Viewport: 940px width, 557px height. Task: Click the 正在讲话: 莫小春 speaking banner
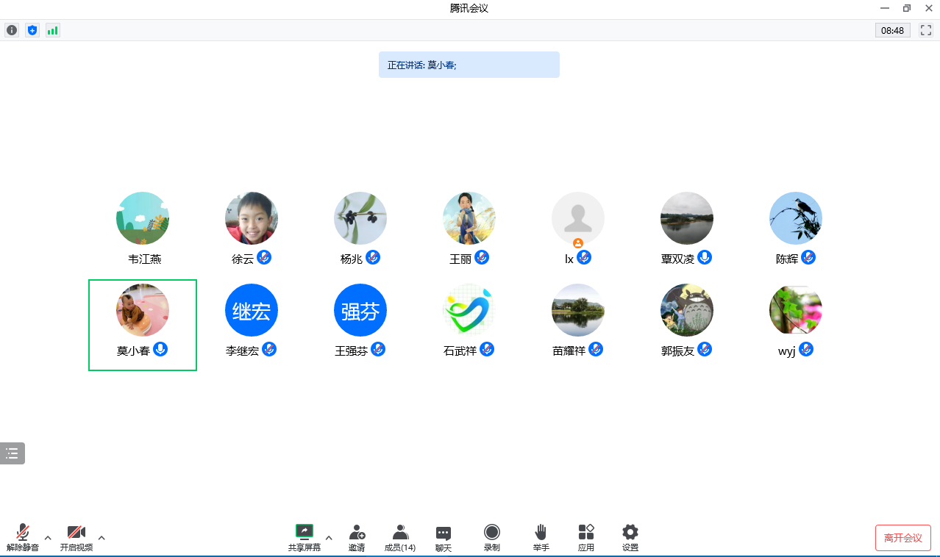[x=469, y=65]
